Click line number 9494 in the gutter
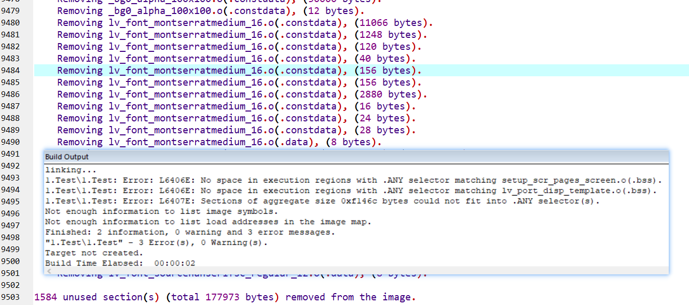689x305 pixels. [10, 189]
